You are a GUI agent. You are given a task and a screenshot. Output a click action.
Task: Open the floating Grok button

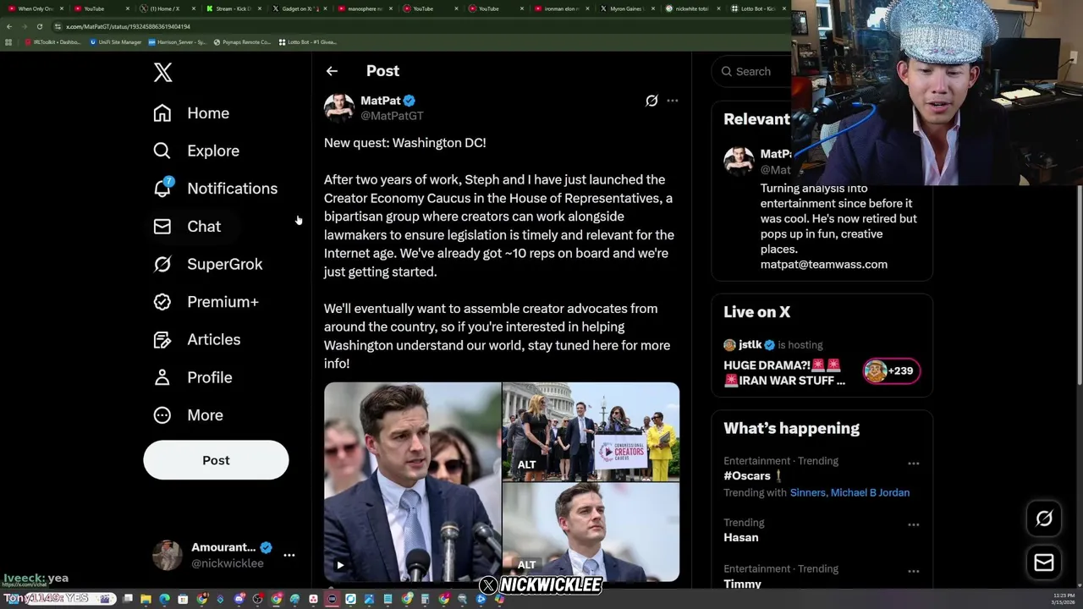pos(1044,519)
